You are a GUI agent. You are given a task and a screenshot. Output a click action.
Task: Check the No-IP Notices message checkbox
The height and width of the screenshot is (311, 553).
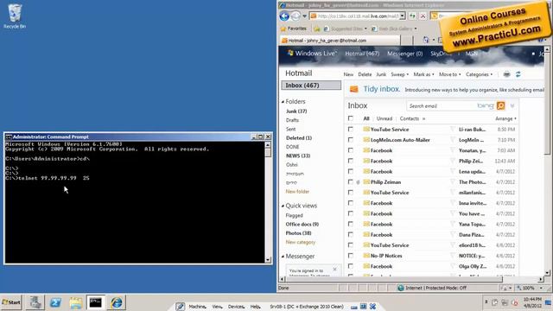coord(350,256)
